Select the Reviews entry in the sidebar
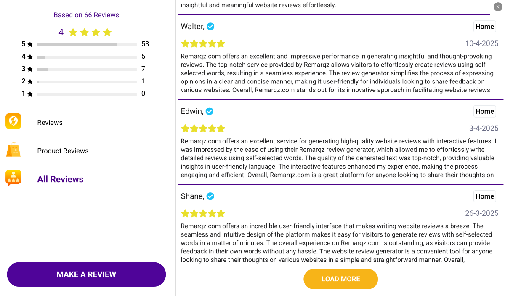This screenshot has height=296, width=505. click(x=50, y=122)
